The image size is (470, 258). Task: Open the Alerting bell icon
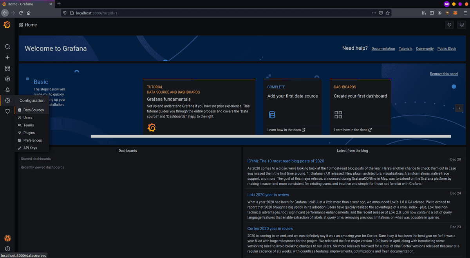[x=7, y=90]
